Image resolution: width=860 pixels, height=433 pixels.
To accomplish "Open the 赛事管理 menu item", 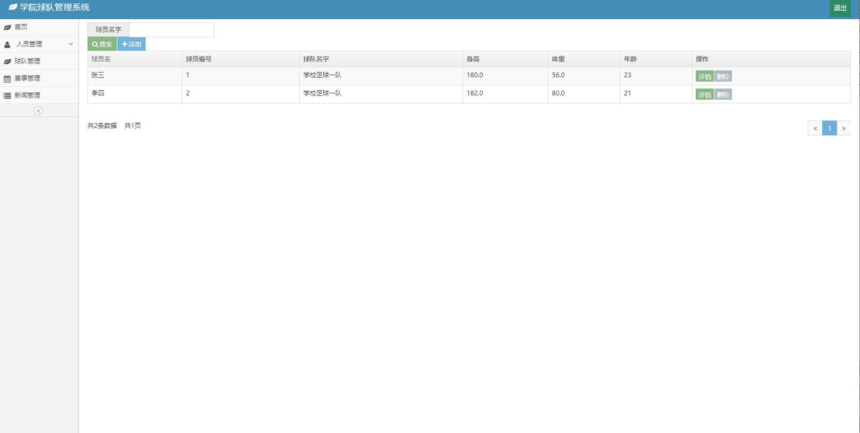I will click(27, 78).
